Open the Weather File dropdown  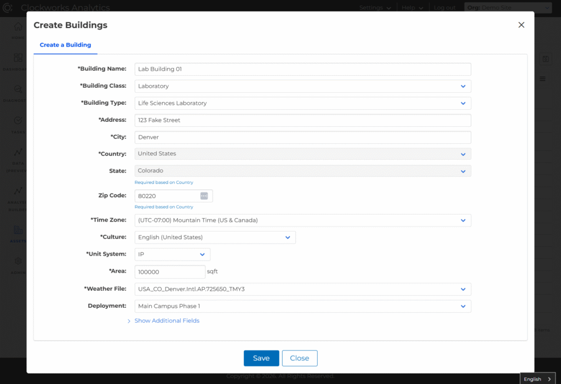click(x=302, y=289)
